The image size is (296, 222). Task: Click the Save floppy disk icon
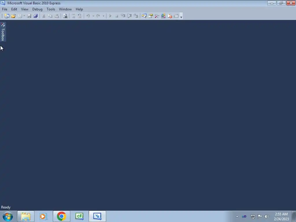(x=29, y=16)
